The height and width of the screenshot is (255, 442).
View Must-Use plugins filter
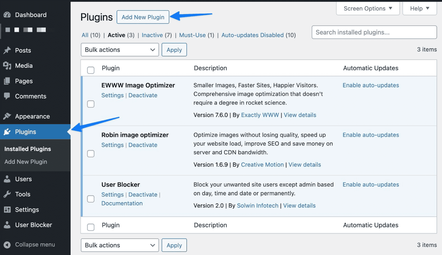pyautogui.click(x=192, y=35)
